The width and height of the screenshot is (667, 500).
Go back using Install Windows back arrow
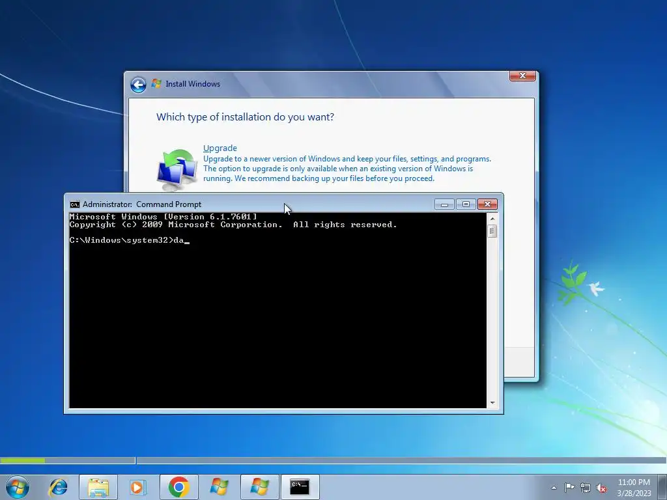pyautogui.click(x=138, y=85)
